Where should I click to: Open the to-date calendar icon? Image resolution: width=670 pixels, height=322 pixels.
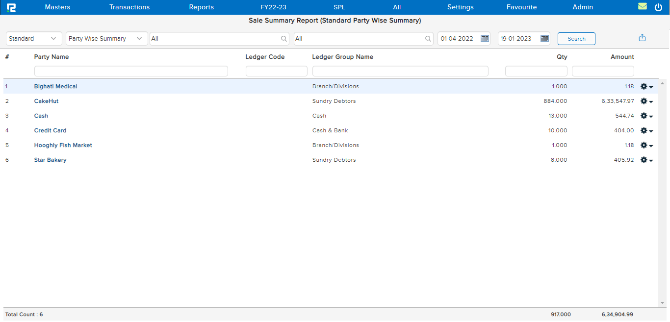[544, 39]
